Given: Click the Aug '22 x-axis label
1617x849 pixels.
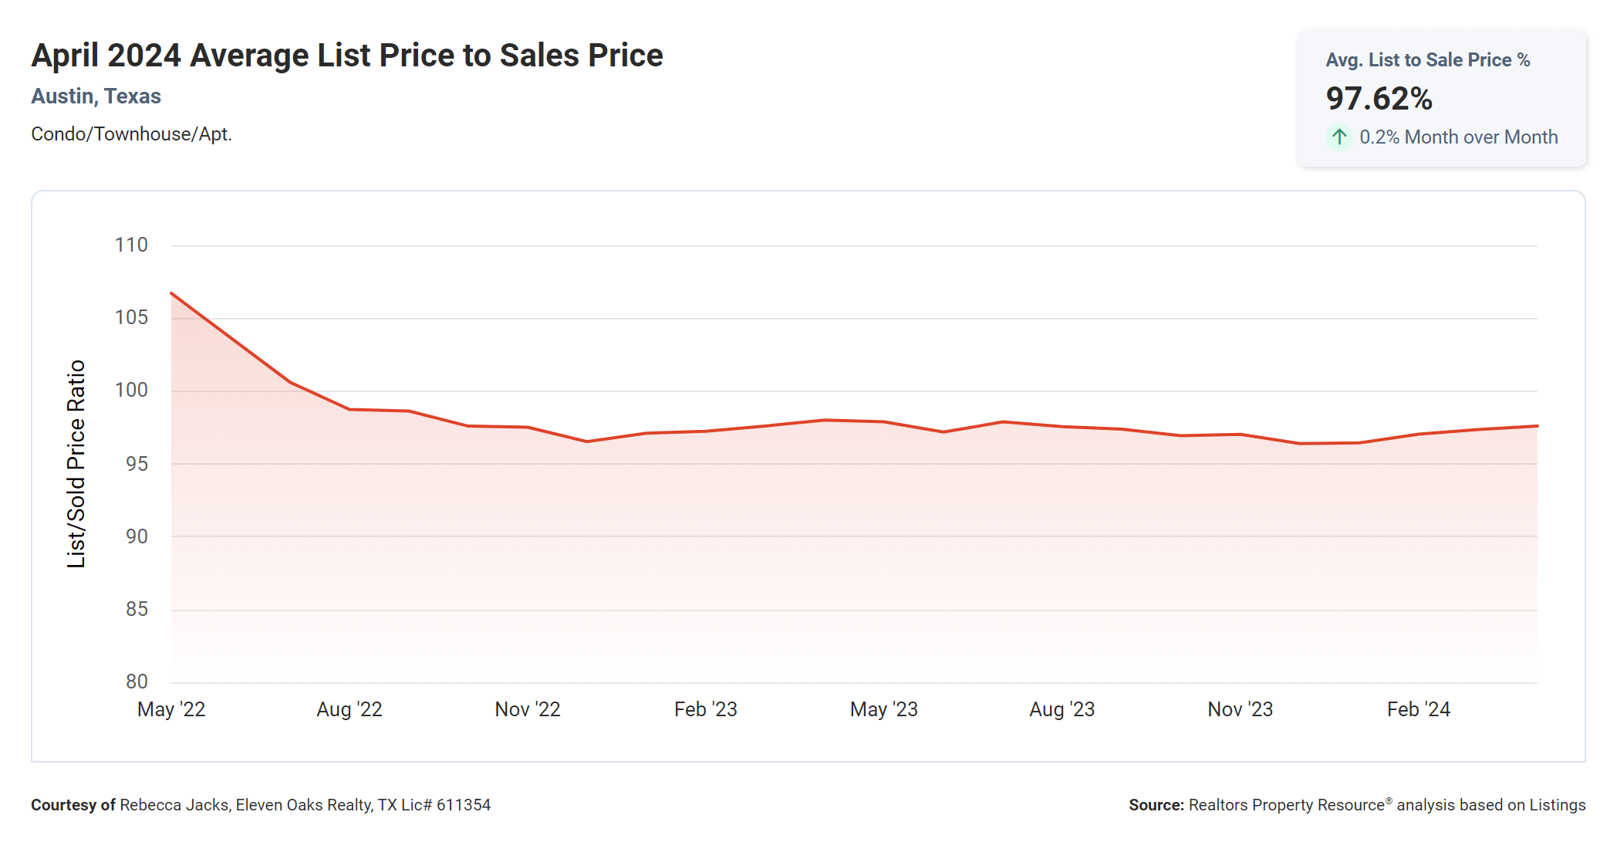Looking at the screenshot, I should tap(349, 709).
